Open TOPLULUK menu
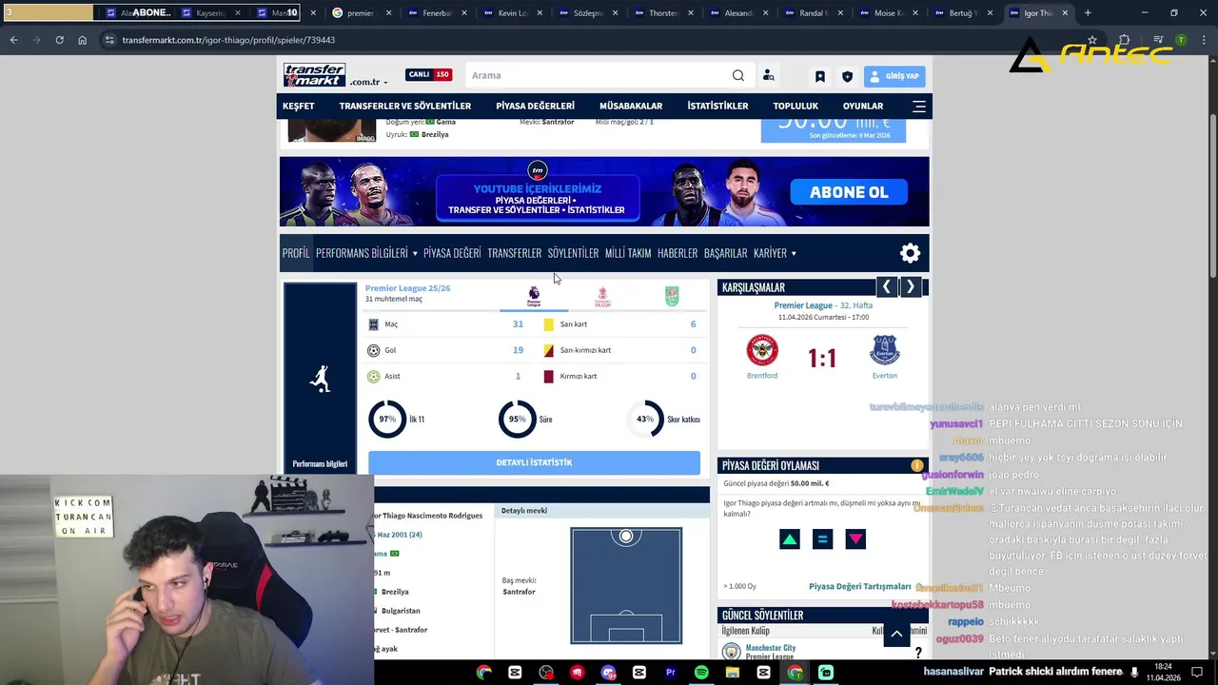Screen dimensions: 1218x685 tap(796, 106)
